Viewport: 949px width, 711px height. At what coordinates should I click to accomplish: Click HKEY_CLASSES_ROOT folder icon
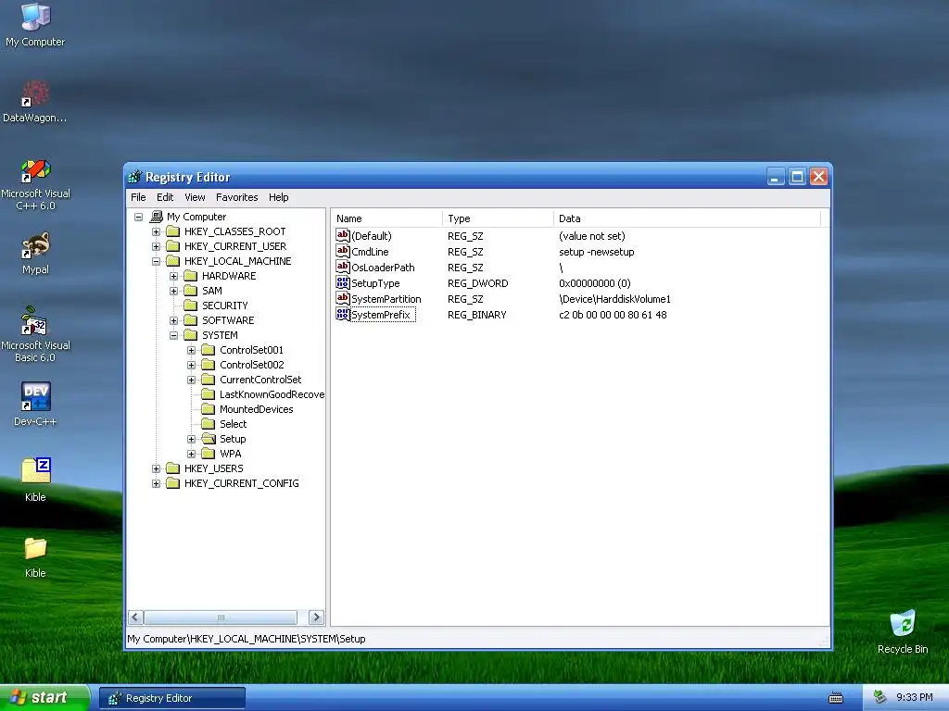pos(173,231)
